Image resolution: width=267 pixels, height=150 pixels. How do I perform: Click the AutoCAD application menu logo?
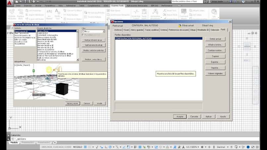coord(10,3)
